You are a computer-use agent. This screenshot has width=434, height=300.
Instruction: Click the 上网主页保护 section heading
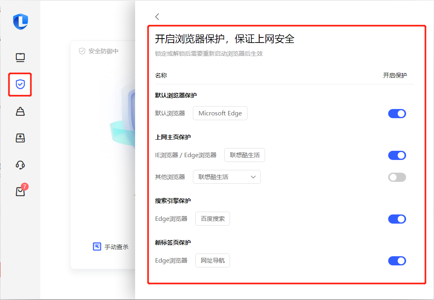click(173, 137)
